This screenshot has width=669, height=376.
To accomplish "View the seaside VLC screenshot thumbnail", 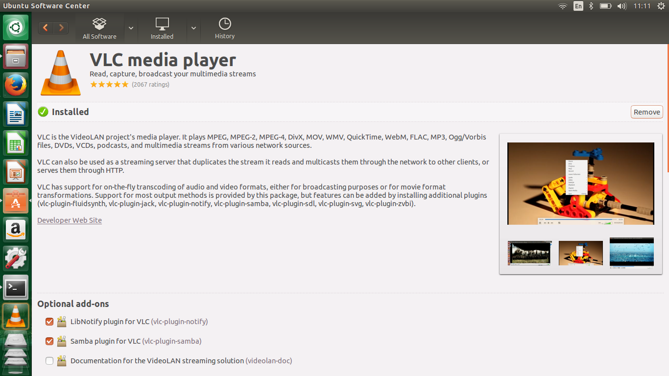I will [631, 253].
